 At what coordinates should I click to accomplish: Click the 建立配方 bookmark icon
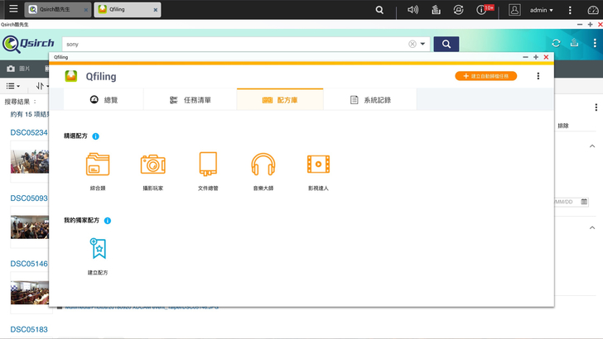click(x=98, y=249)
